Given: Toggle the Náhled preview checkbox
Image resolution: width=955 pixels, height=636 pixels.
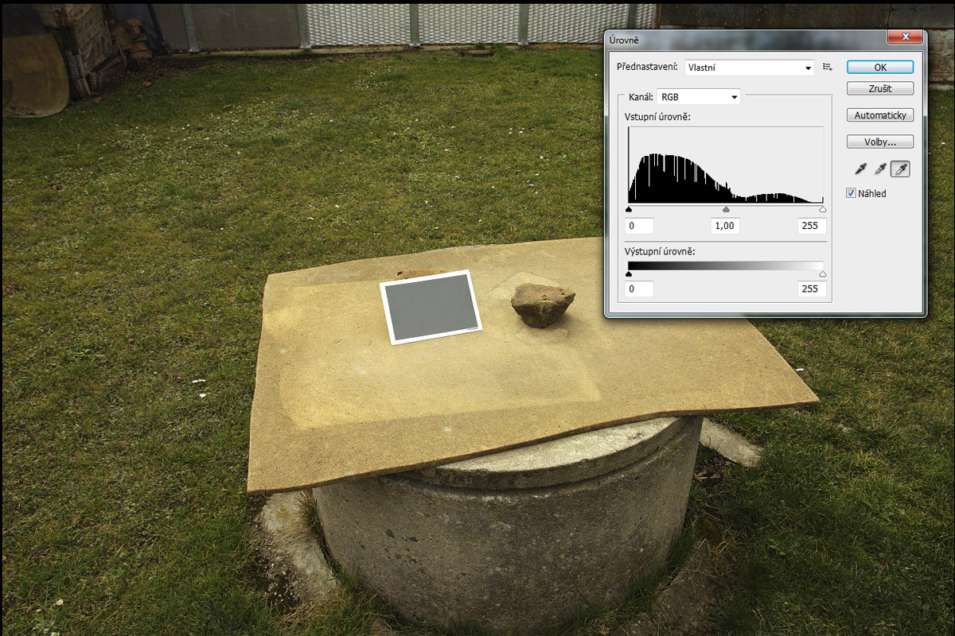Looking at the screenshot, I should coord(852,193).
